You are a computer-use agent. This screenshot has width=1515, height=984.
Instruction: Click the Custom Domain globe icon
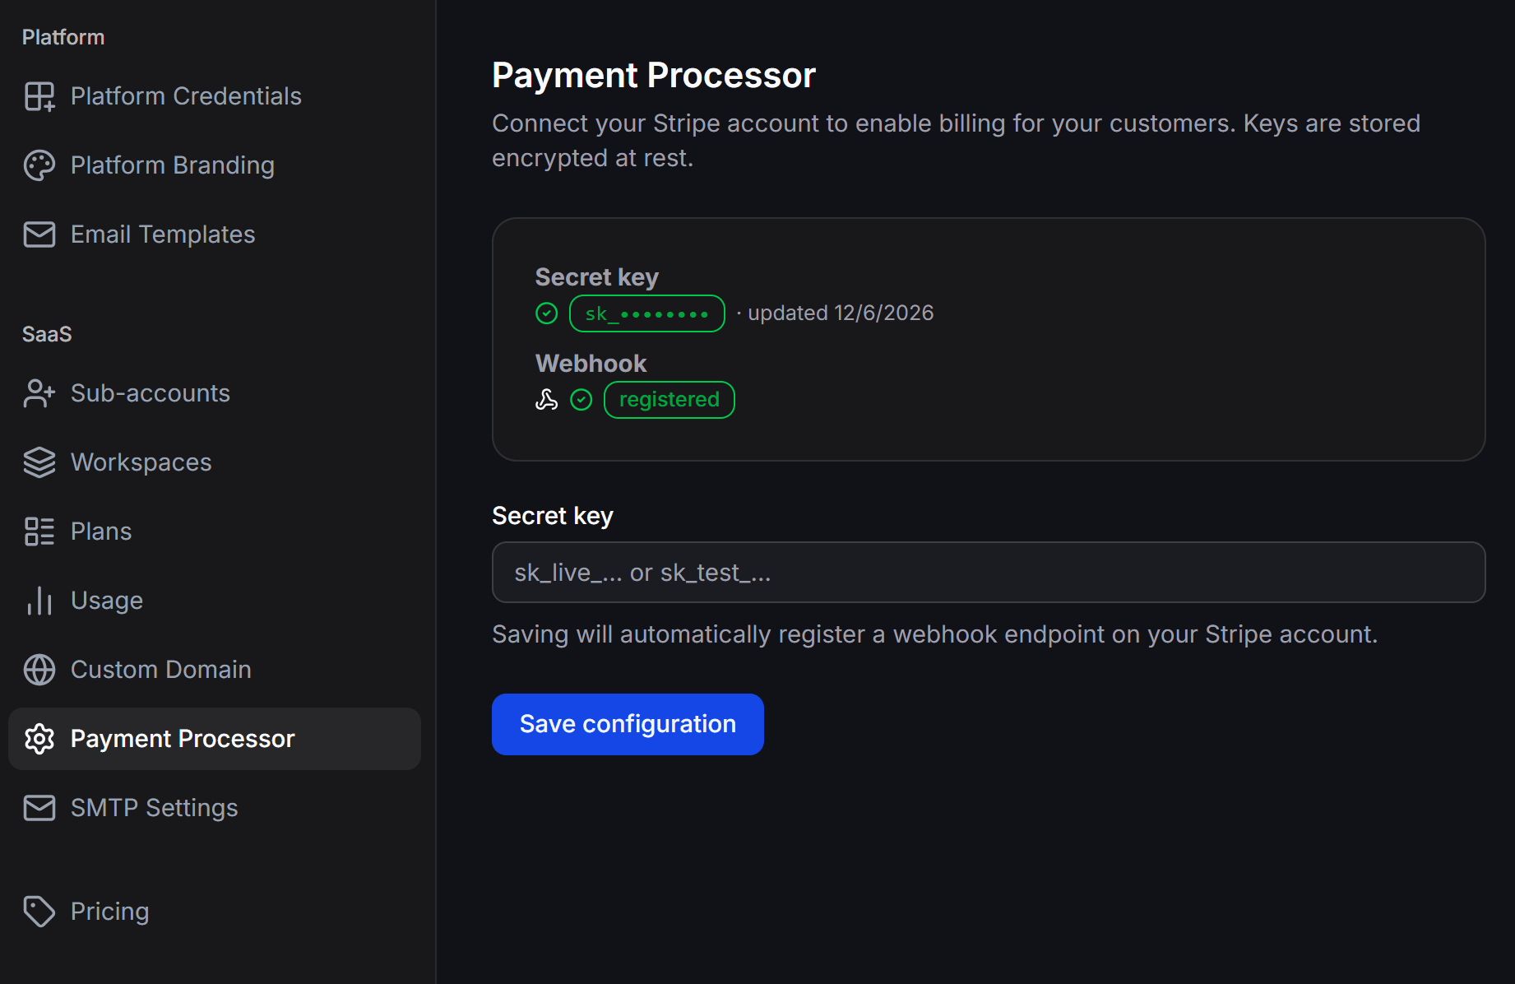[39, 670]
